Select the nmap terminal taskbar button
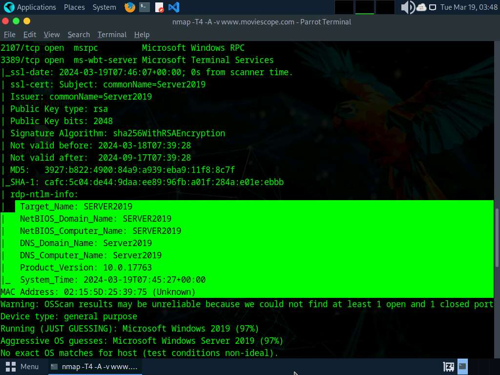The height and width of the screenshot is (375, 500). 94,366
